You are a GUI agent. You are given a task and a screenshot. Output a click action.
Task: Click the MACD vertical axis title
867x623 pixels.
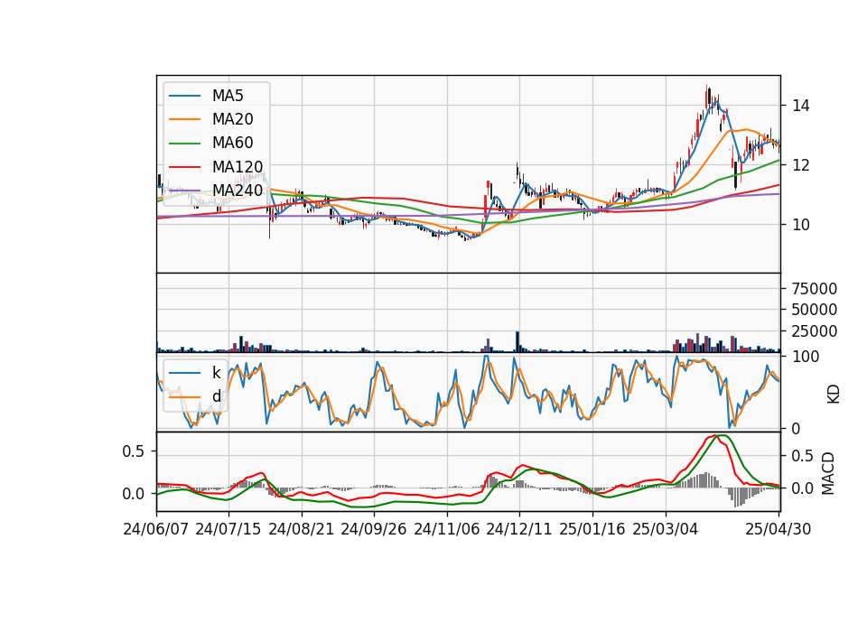[x=828, y=474]
